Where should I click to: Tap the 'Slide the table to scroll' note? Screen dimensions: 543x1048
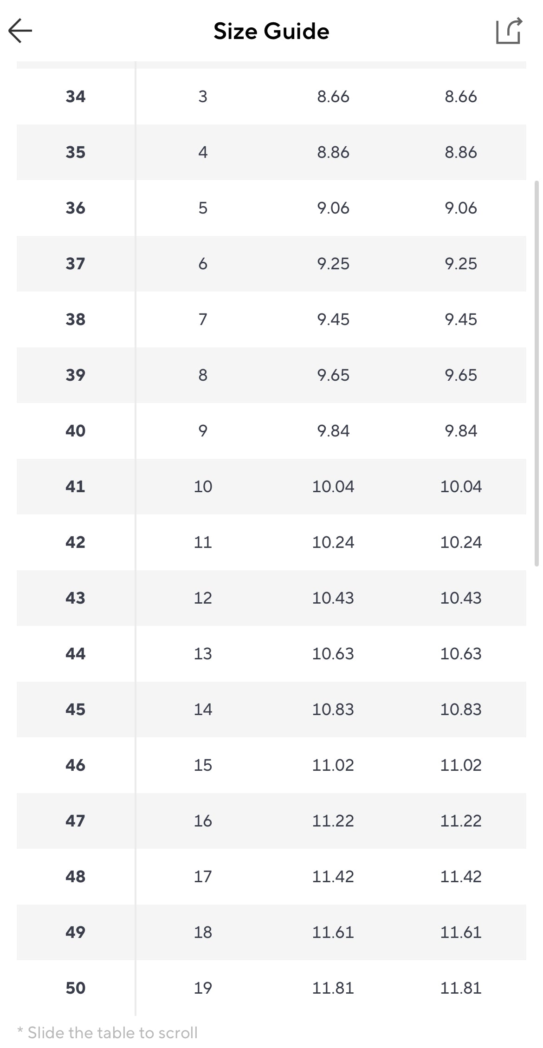(x=108, y=1033)
